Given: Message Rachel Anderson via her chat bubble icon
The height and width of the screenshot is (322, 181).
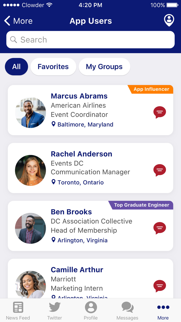Looking at the screenshot, I should [x=160, y=170].
